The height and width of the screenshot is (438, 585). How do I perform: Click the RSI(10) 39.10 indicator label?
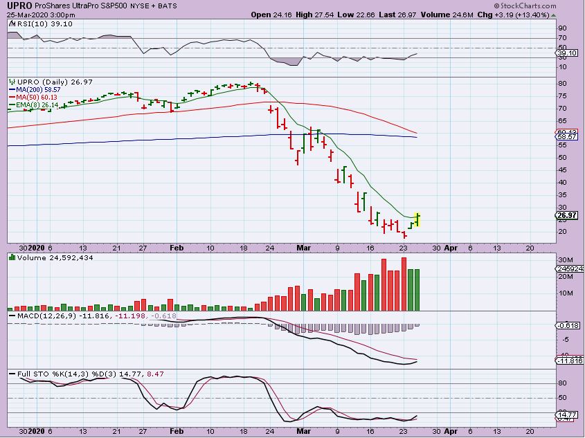tap(45, 24)
